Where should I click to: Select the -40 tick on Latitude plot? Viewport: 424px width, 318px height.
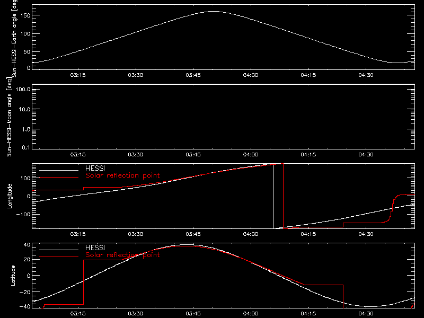click(x=25, y=307)
